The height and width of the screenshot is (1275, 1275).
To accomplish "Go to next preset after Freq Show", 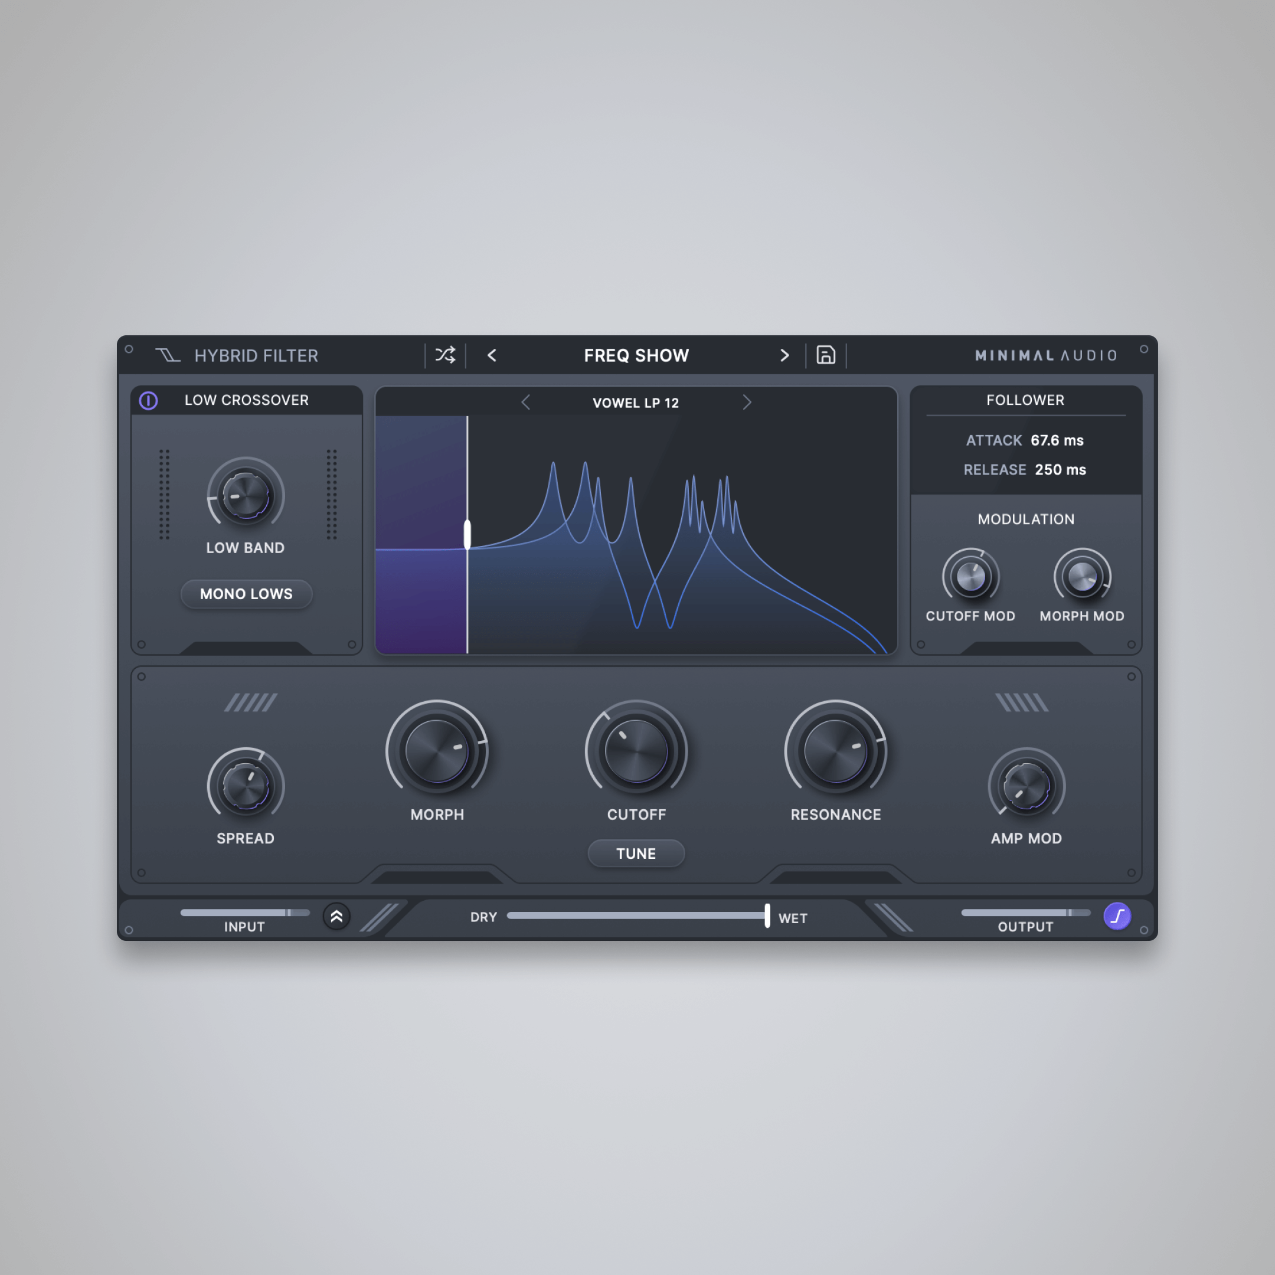I will pos(784,355).
